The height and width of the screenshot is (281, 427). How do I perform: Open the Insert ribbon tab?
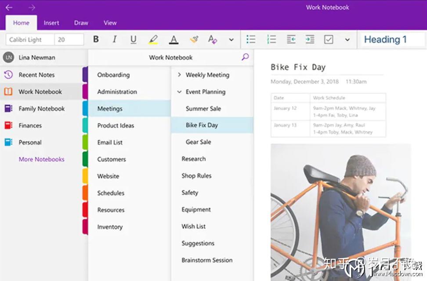pyautogui.click(x=51, y=22)
